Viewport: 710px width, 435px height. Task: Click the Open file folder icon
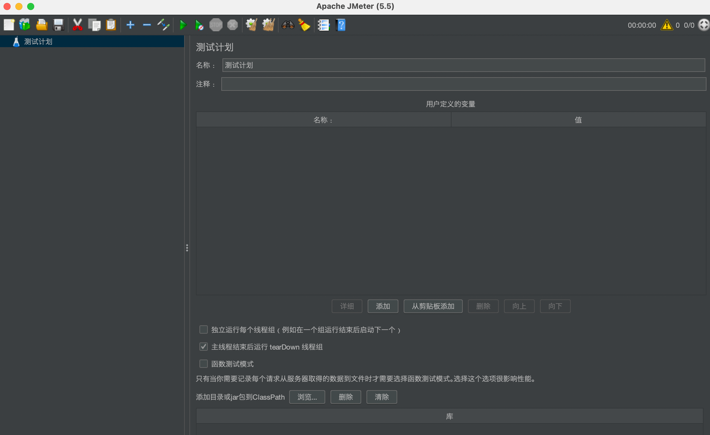(42, 25)
